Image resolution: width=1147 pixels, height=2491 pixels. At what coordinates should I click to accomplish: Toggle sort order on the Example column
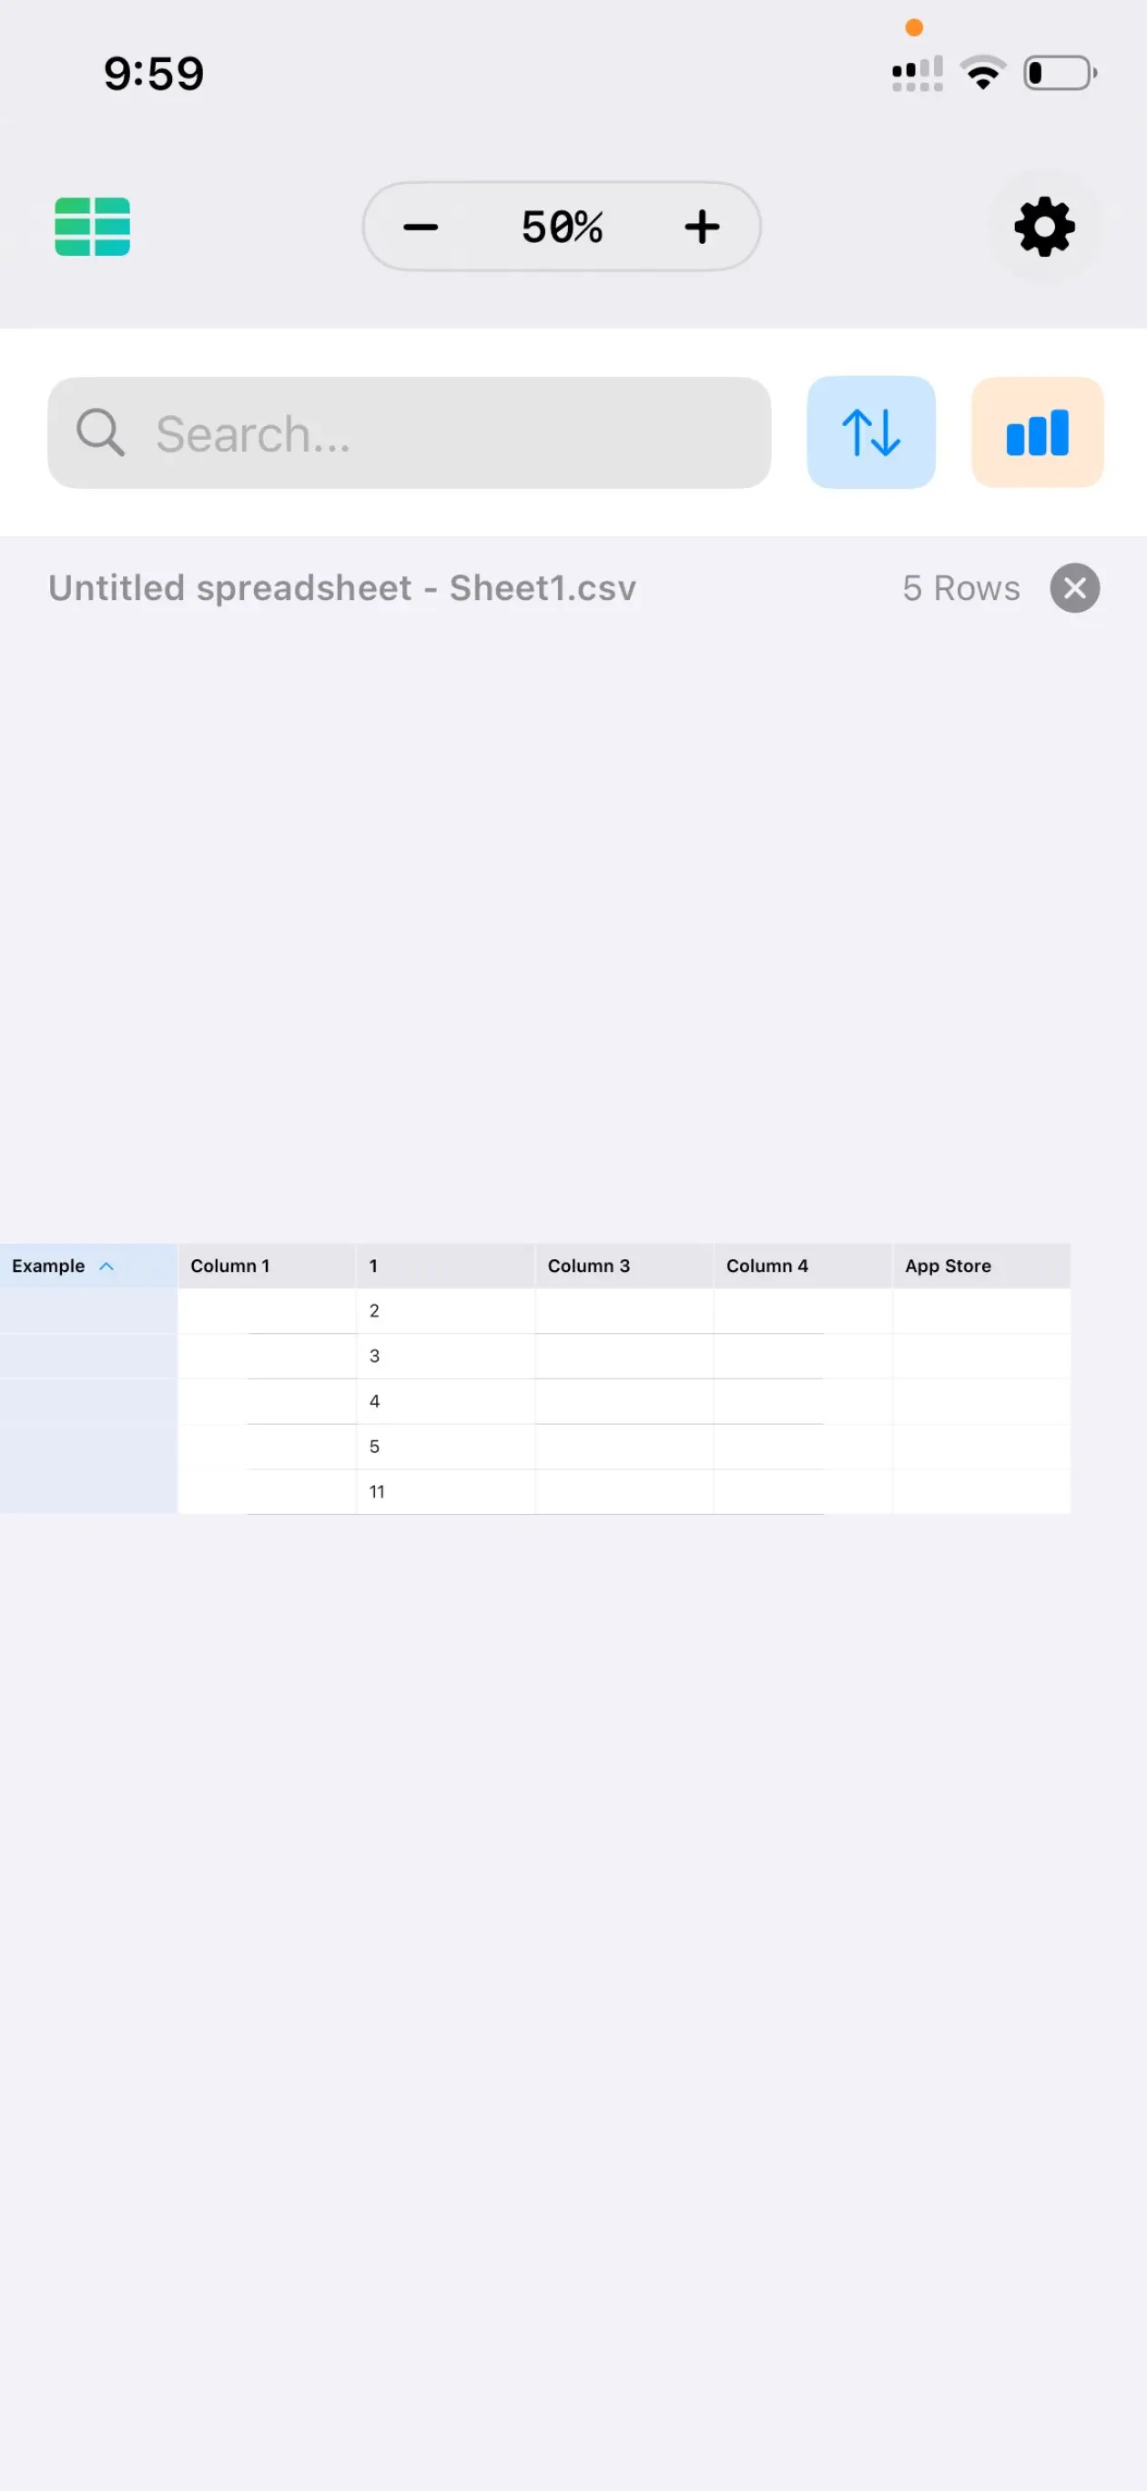pos(50,1265)
